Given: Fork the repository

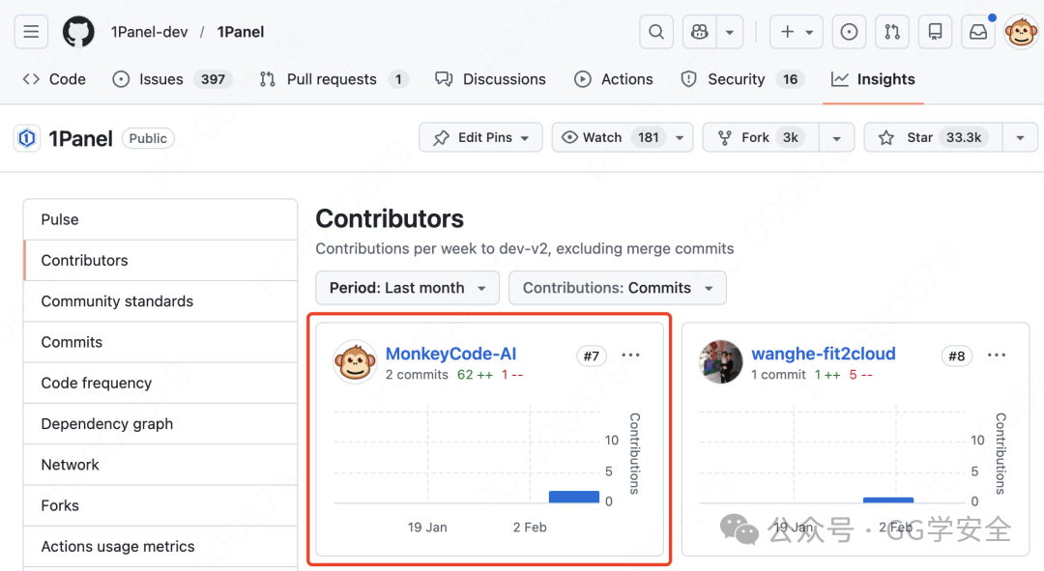Looking at the screenshot, I should pyautogui.click(x=761, y=138).
